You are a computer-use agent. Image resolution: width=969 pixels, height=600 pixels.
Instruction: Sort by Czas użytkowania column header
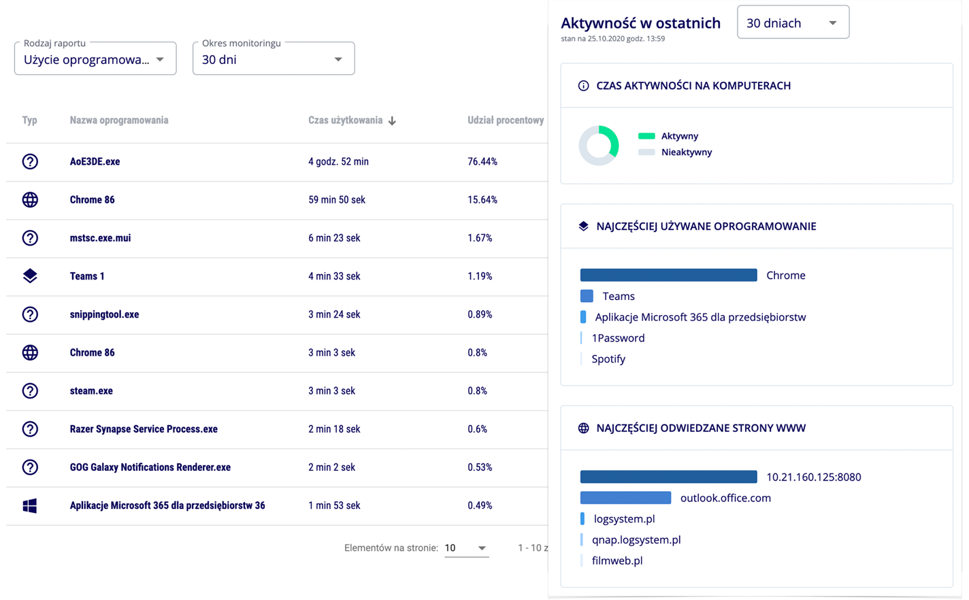click(x=345, y=120)
